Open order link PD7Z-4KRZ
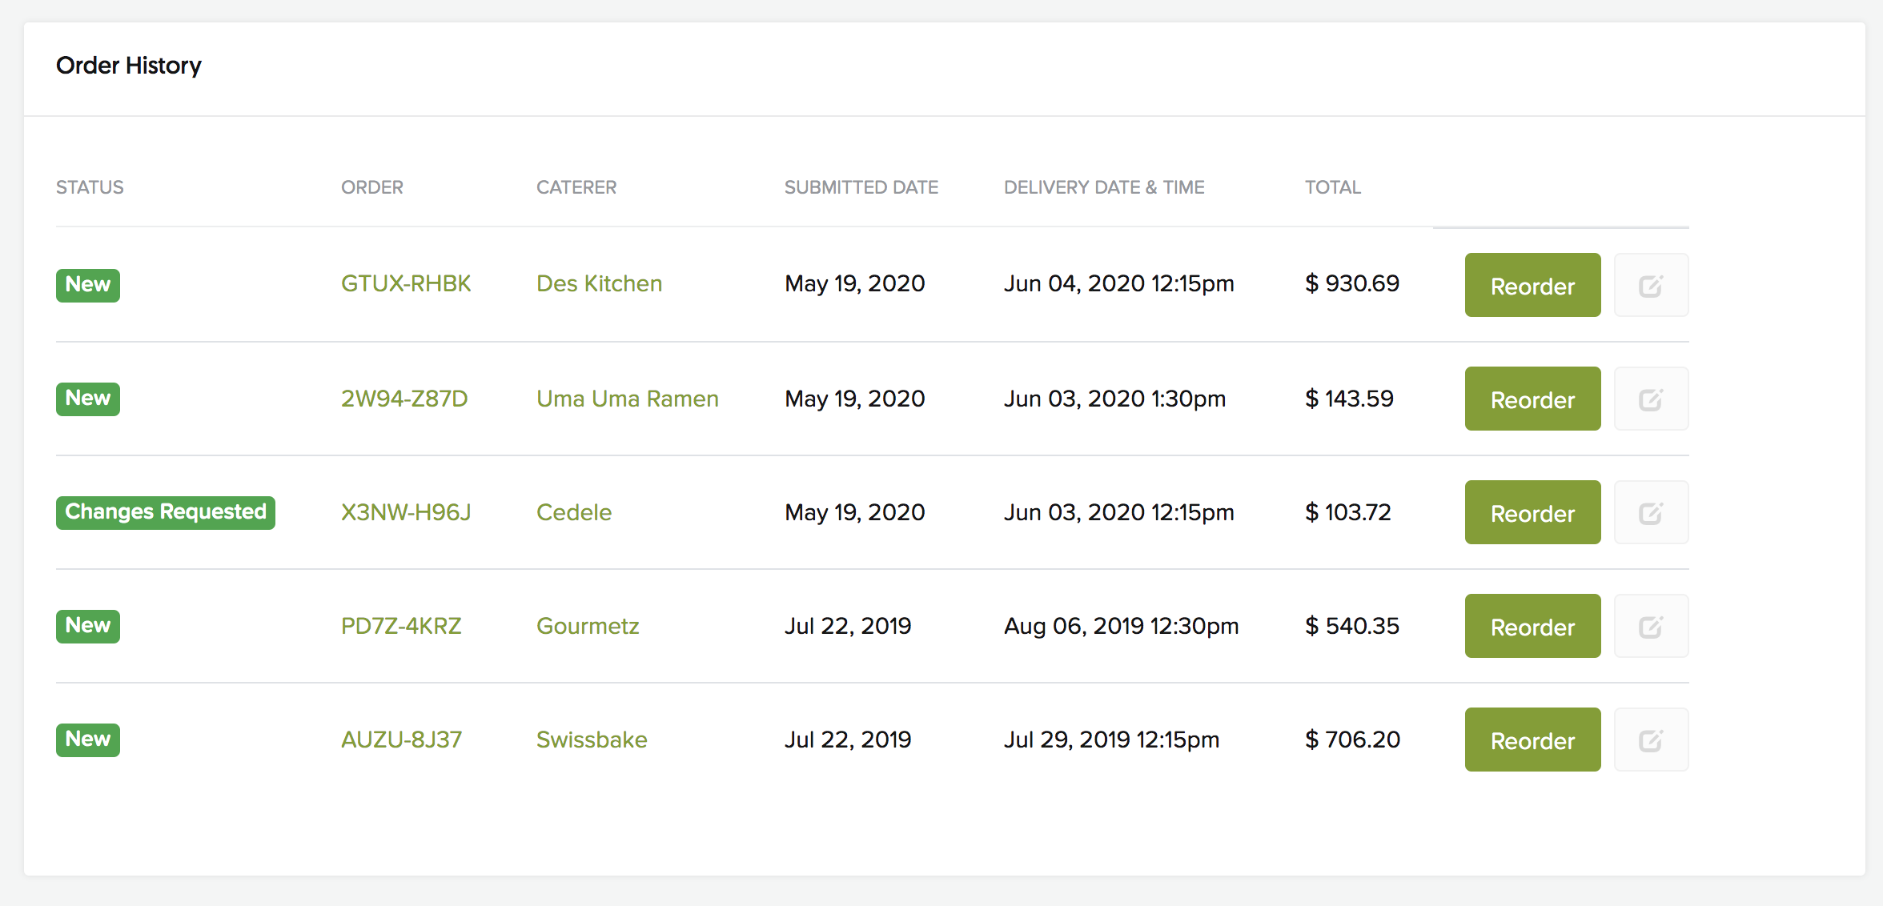Image resolution: width=1883 pixels, height=906 pixels. coord(401,626)
